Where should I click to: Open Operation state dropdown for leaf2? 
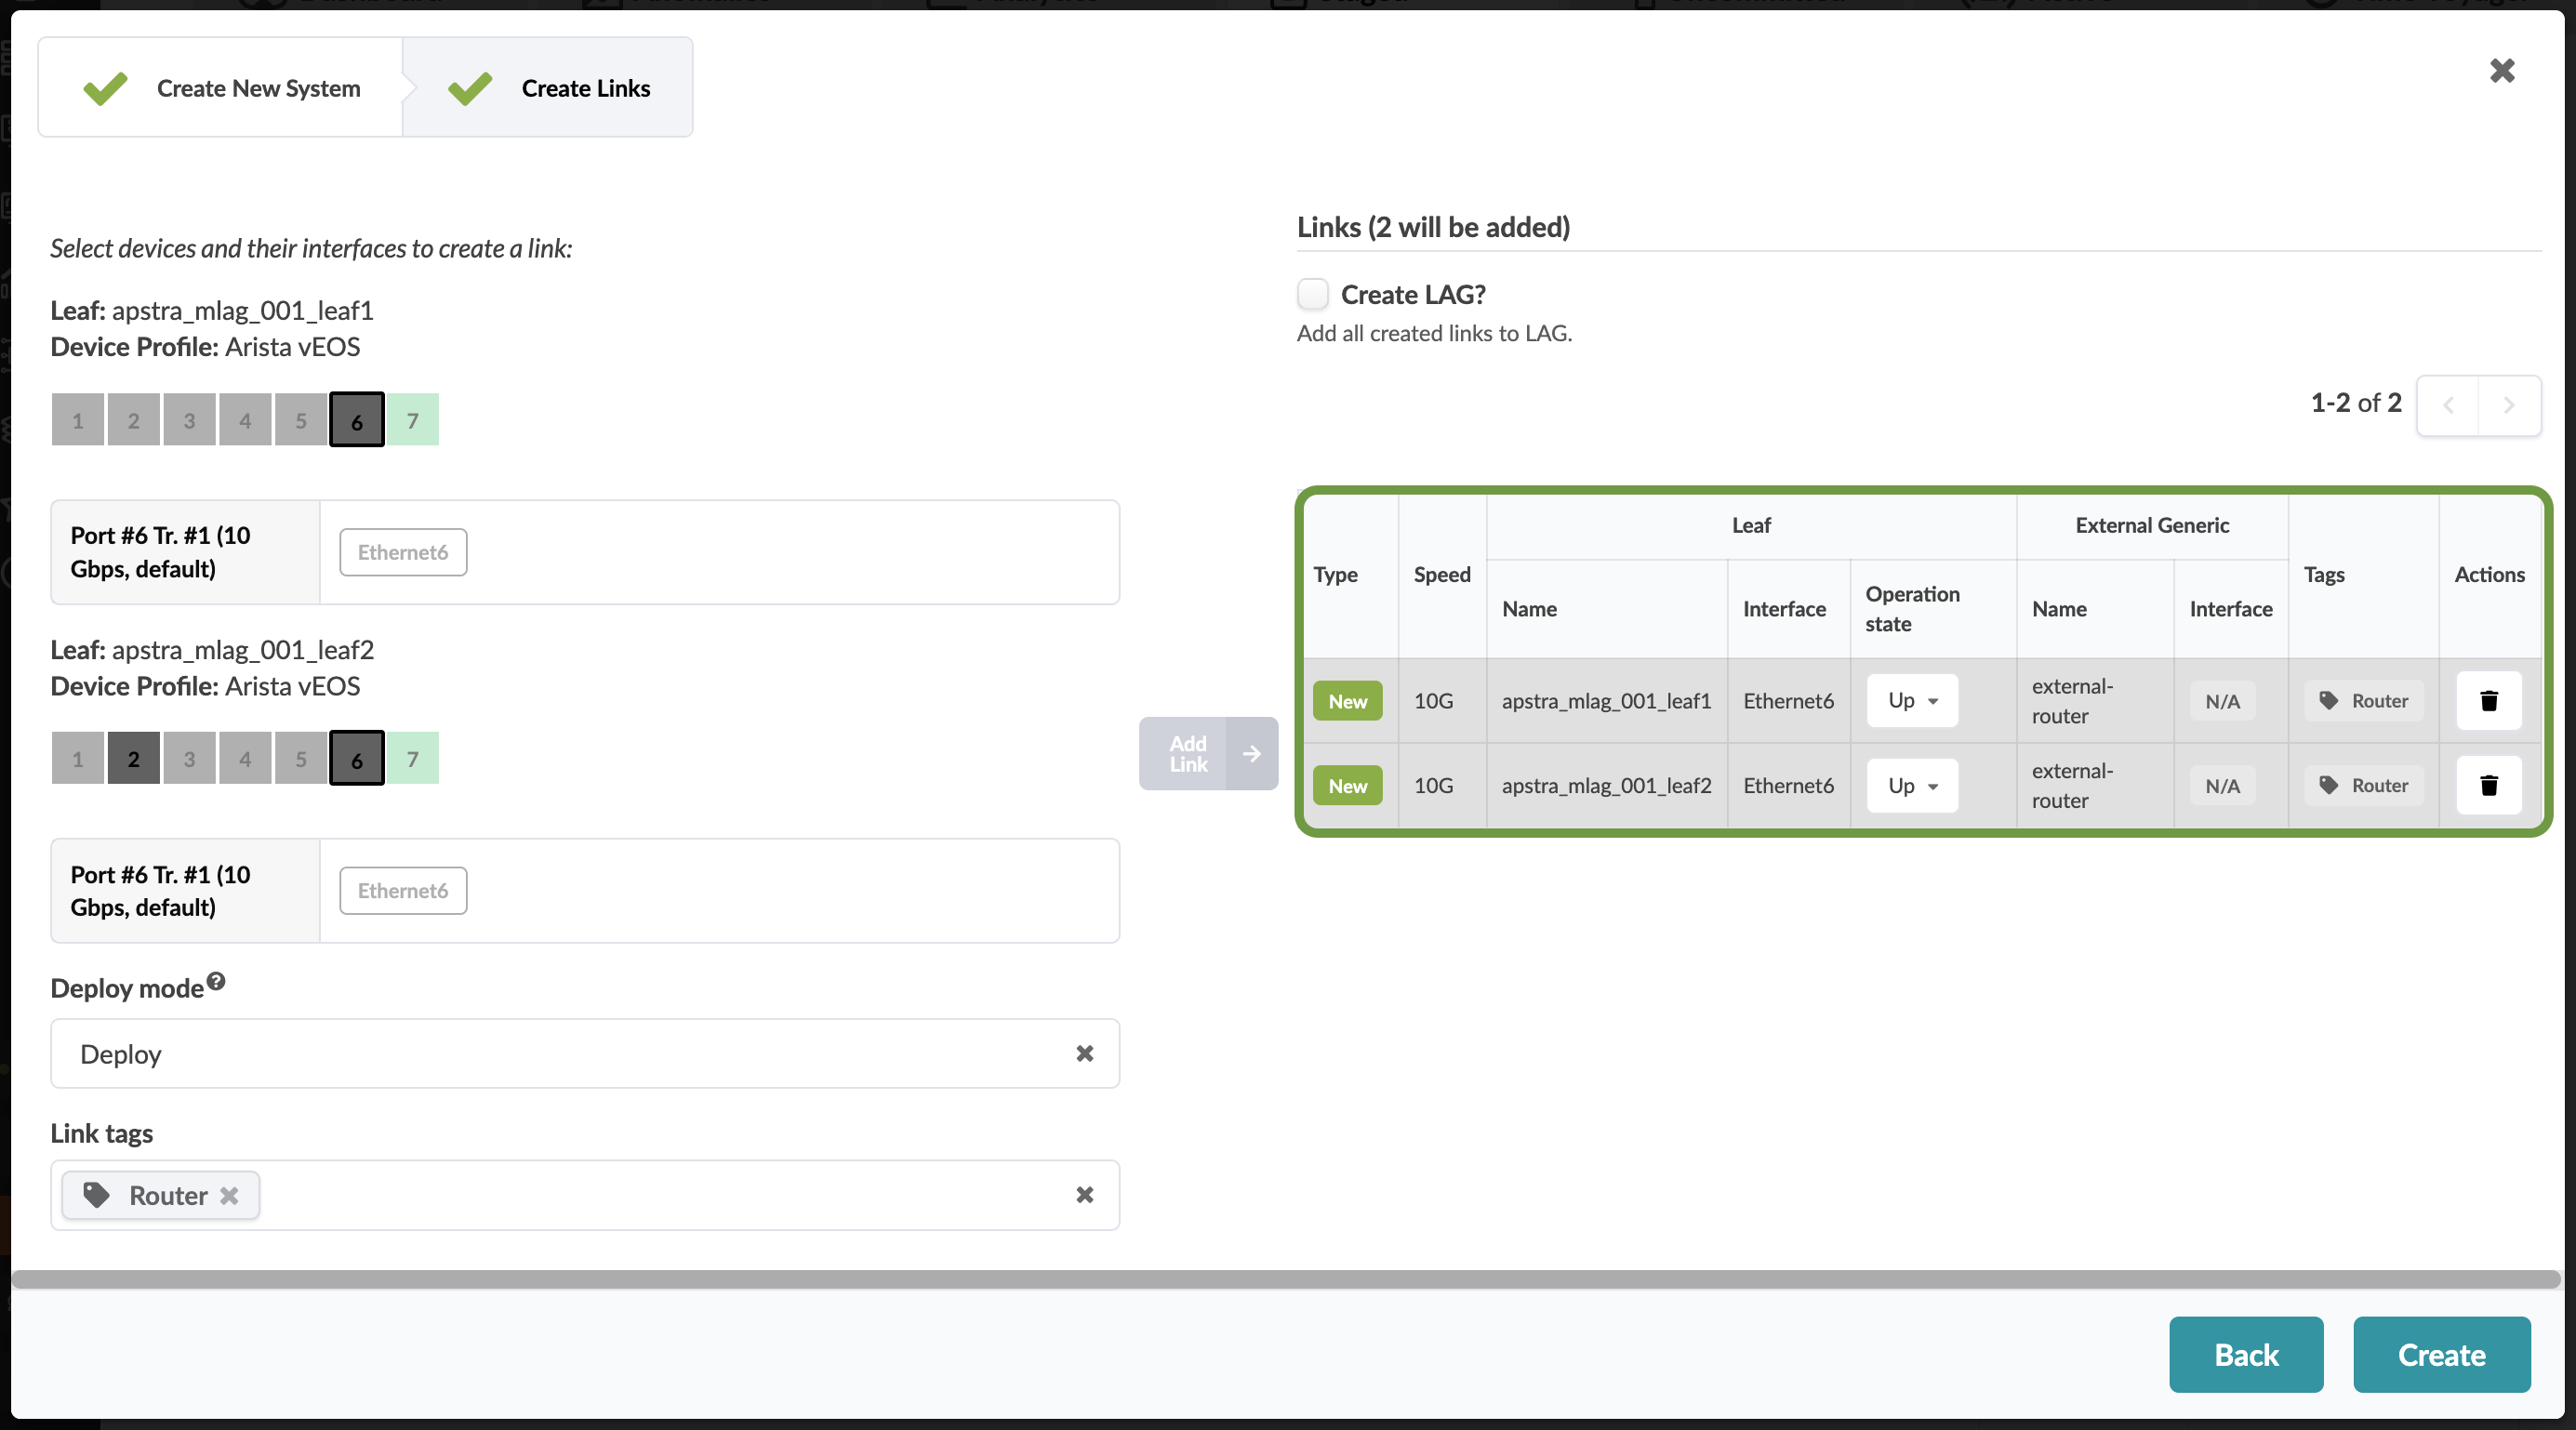click(1912, 785)
